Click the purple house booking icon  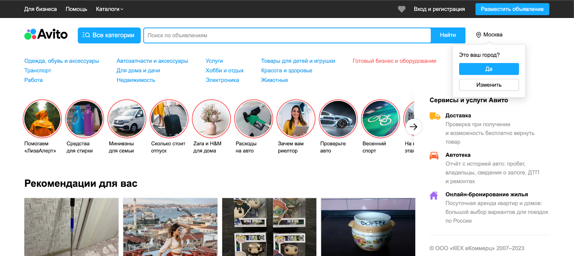(x=434, y=195)
